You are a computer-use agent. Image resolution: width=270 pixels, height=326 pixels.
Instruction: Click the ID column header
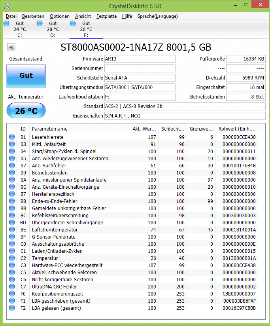(23, 129)
